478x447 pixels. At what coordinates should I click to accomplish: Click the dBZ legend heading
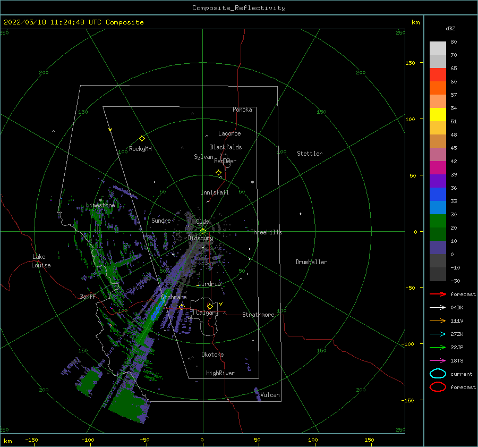pyautogui.click(x=450, y=28)
